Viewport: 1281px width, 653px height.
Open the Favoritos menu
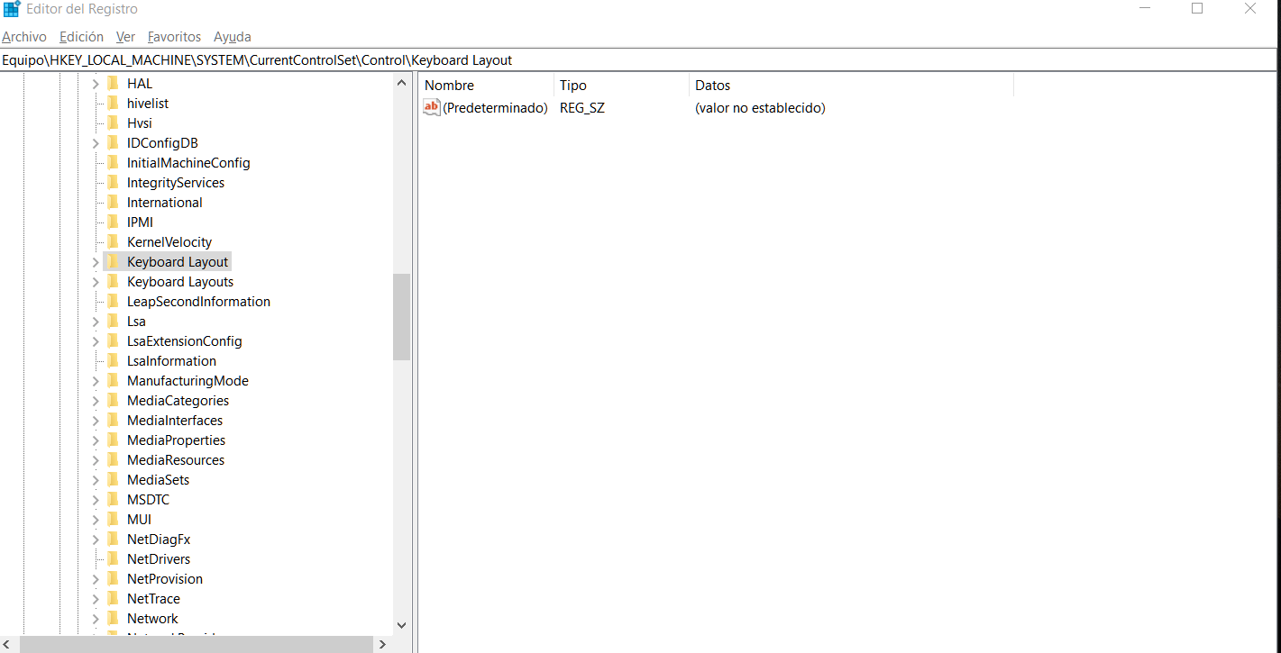[174, 37]
